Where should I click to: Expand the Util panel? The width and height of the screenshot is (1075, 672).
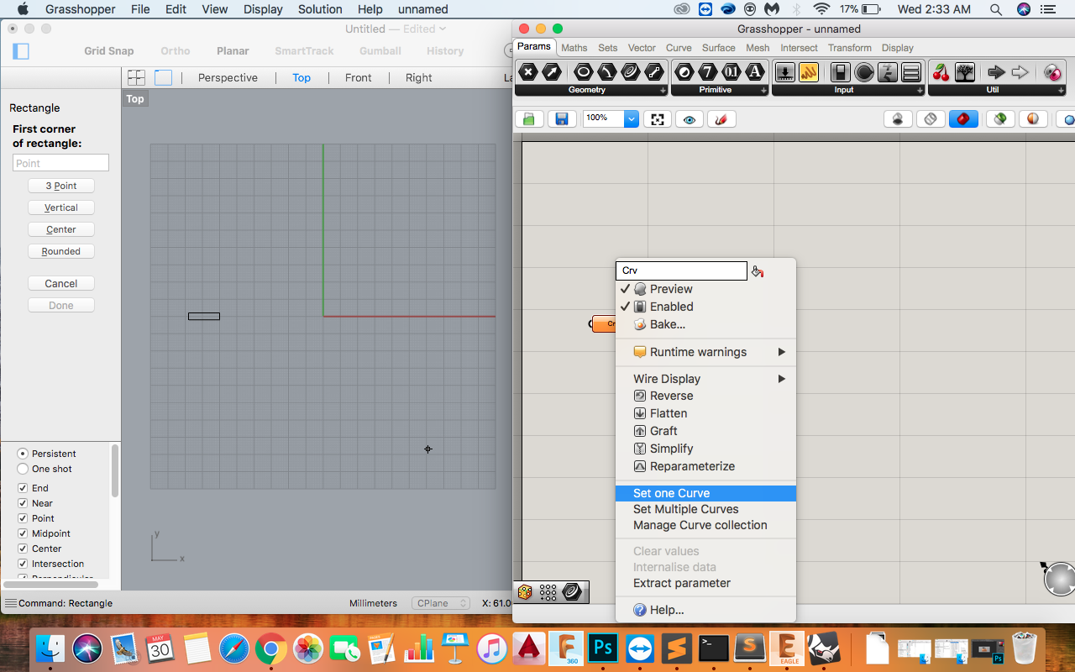(x=1062, y=90)
